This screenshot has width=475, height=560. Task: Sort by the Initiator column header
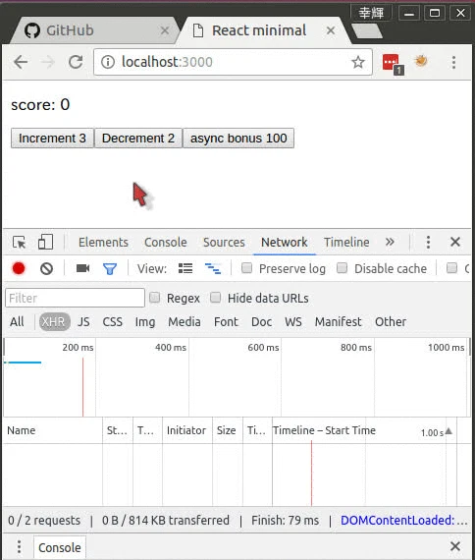[187, 430]
